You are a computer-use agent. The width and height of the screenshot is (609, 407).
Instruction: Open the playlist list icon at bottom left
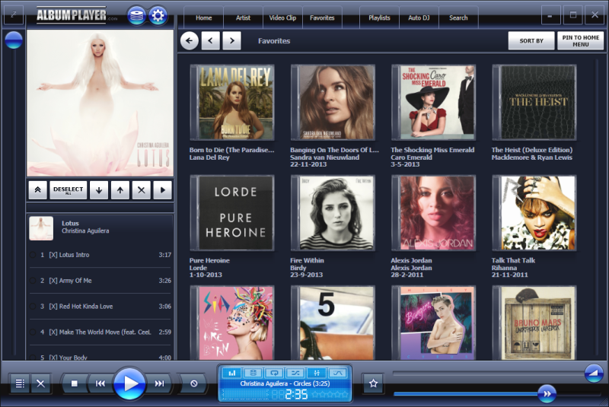(x=20, y=383)
